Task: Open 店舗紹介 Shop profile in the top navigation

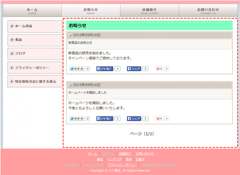Action: pos(149,10)
